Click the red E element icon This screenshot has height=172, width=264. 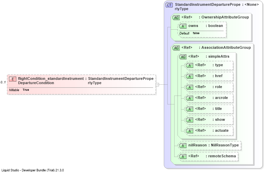pyautogui.click(x=13, y=79)
